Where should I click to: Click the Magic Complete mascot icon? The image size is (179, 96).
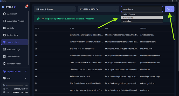tap(39, 19)
